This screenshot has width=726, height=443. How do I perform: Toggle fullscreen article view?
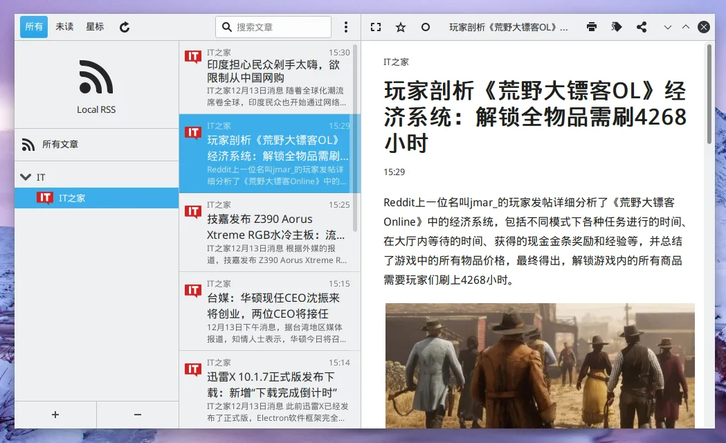(x=376, y=27)
